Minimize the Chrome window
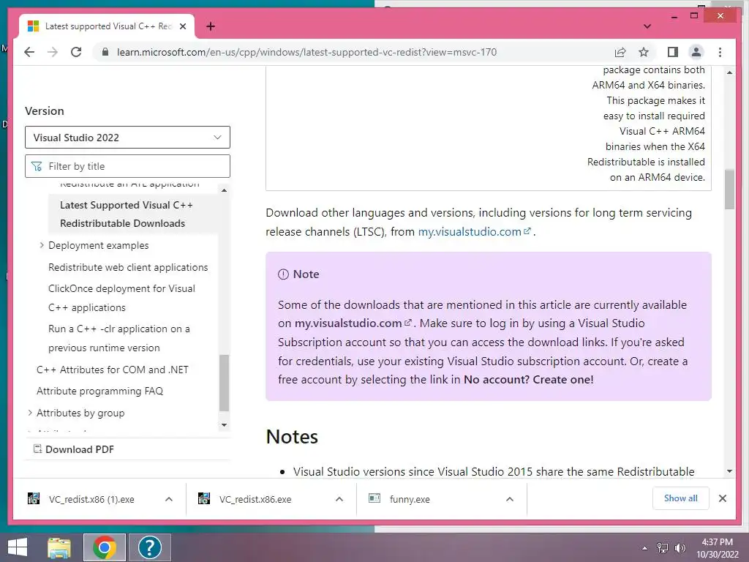This screenshot has width=749, height=562. point(674,16)
